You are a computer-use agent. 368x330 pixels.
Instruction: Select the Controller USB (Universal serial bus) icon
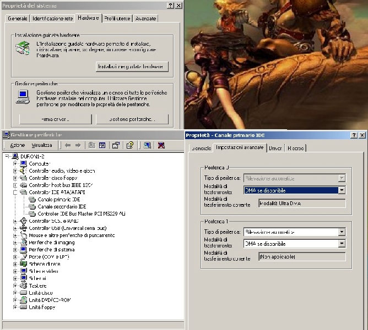[x=24, y=228]
